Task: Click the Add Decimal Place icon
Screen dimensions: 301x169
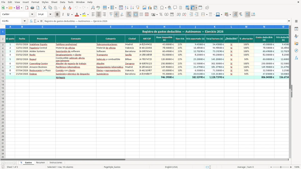Action: pyautogui.click(x=179, y=15)
